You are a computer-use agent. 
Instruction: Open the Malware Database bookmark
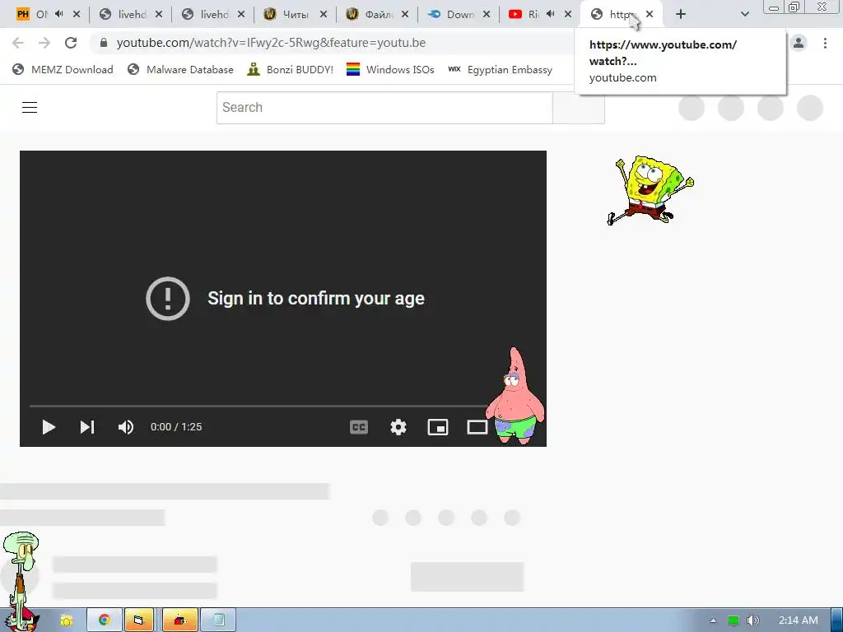click(180, 69)
